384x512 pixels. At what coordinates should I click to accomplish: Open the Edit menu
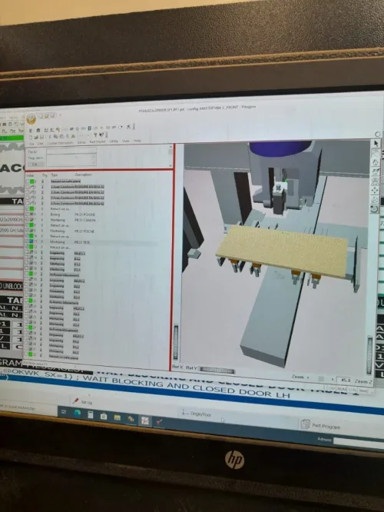pos(41,143)
